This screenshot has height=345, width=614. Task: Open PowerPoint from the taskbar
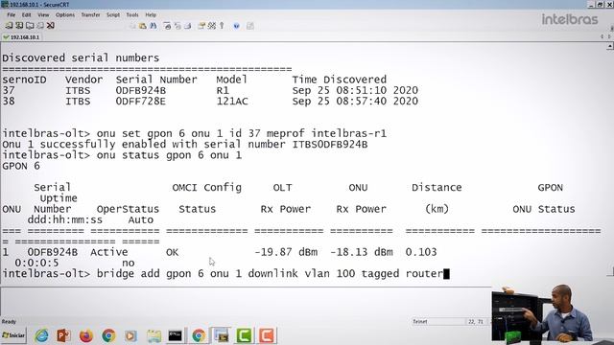pyautogui.click(x=64, y=335)
